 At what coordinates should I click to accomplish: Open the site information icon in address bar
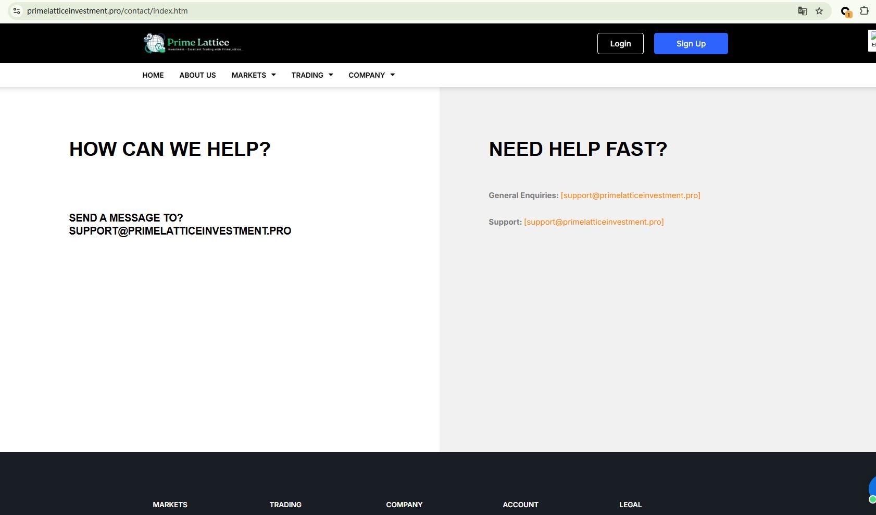pos(17,11)
